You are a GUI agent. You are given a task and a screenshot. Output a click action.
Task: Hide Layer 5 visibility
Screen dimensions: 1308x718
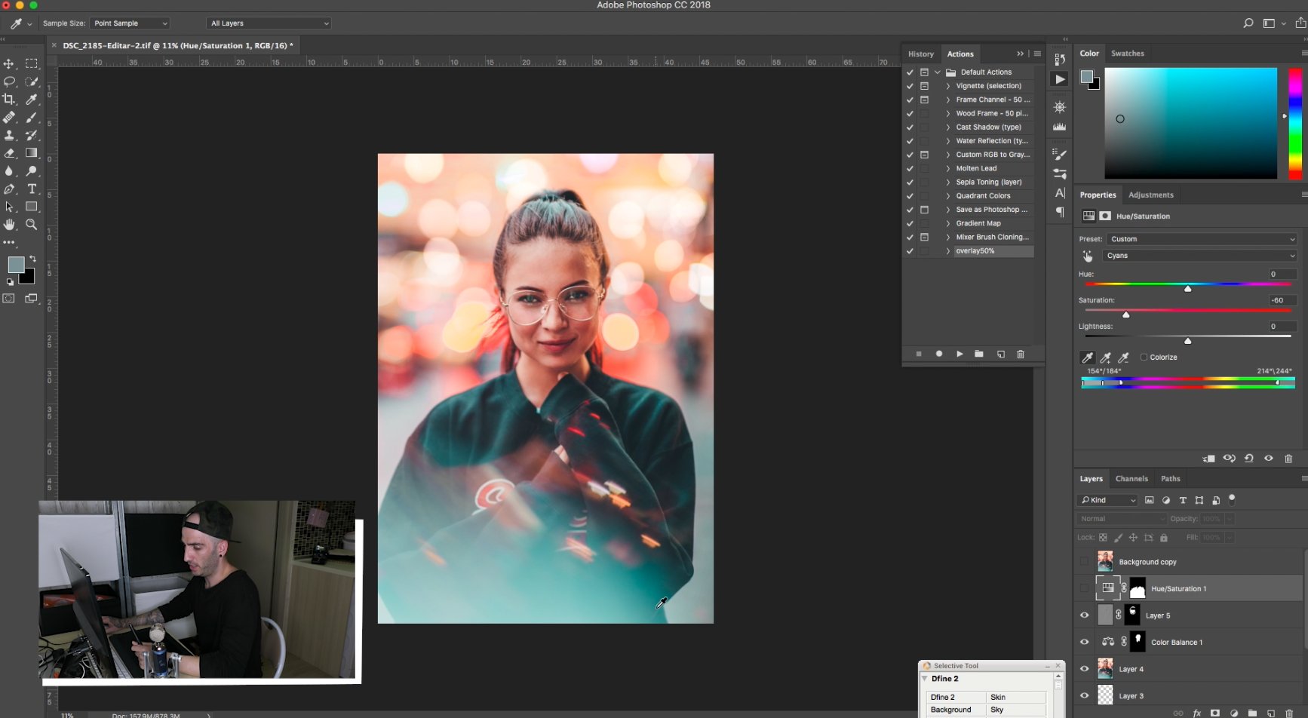[1085, 615]
